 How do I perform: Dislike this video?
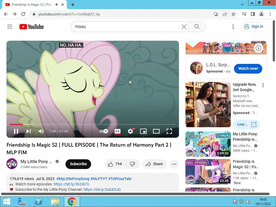pyautogui.click(x=133, y=164)
